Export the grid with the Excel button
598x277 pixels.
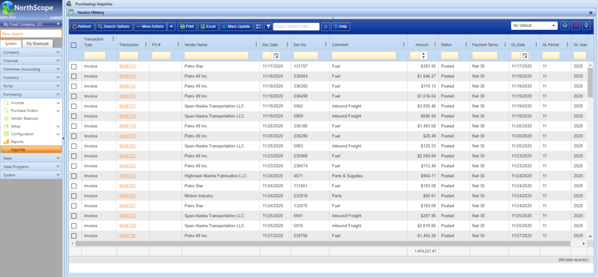click(208, 26)
